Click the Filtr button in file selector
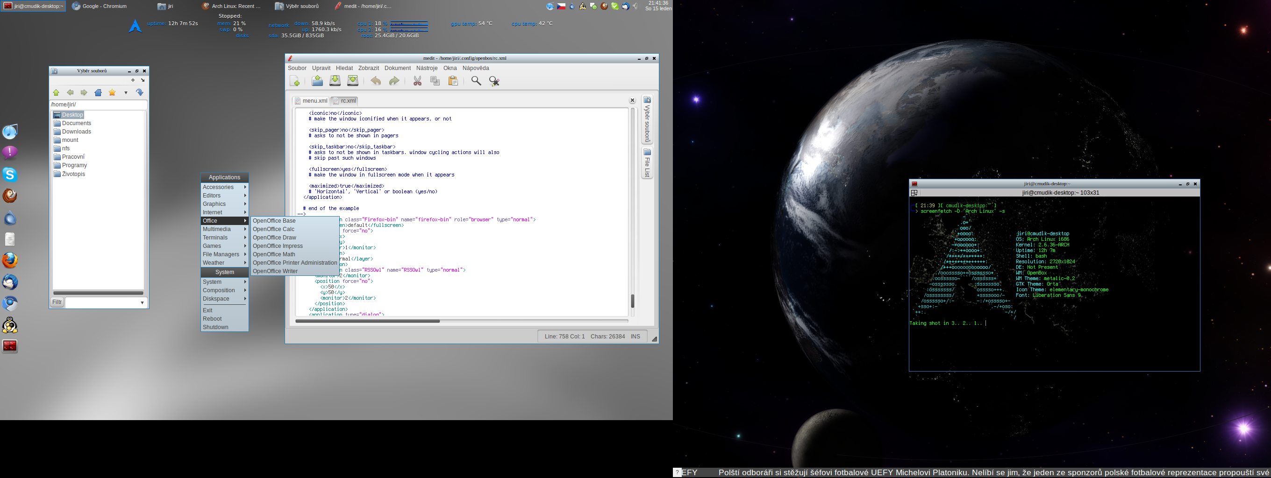1271x478 pixels. coord(57,302)
